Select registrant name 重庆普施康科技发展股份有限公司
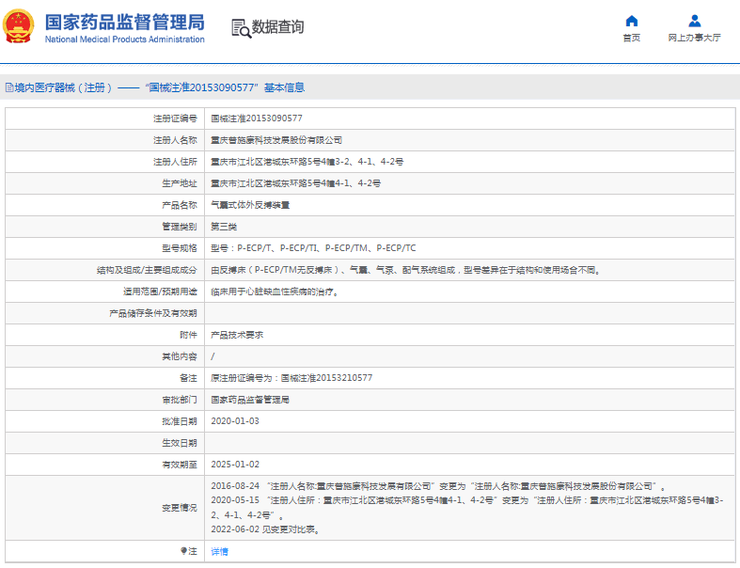This screenshot has height=568, width=740. click(276, 140)
